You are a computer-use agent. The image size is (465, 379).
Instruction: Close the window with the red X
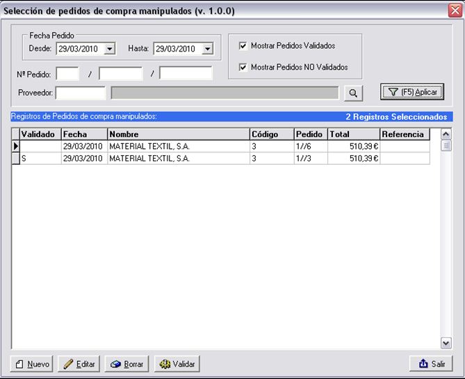click(454, 10)
